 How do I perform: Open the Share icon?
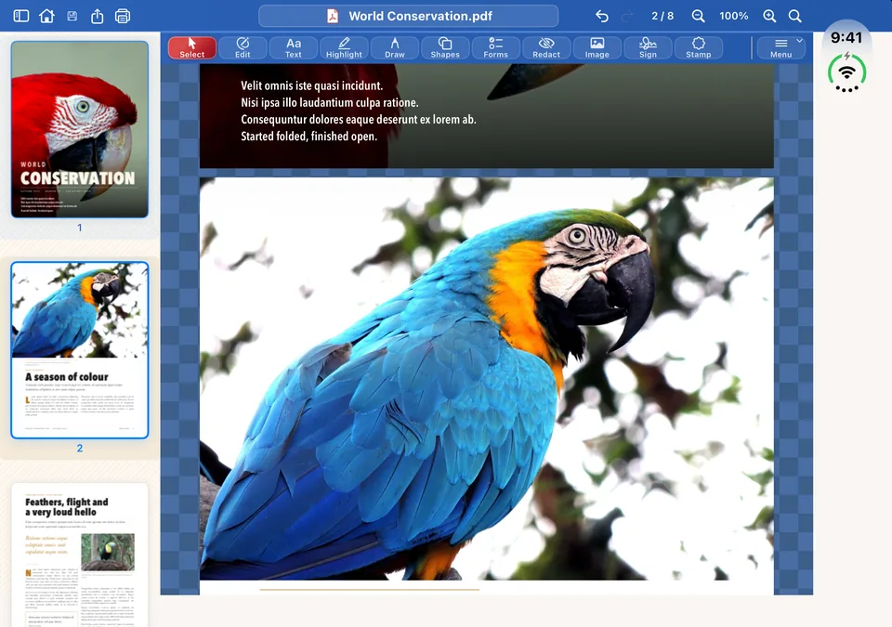(x=98, y=16)
